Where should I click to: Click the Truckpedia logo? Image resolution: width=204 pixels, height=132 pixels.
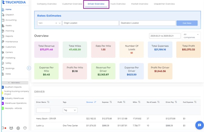14,2
